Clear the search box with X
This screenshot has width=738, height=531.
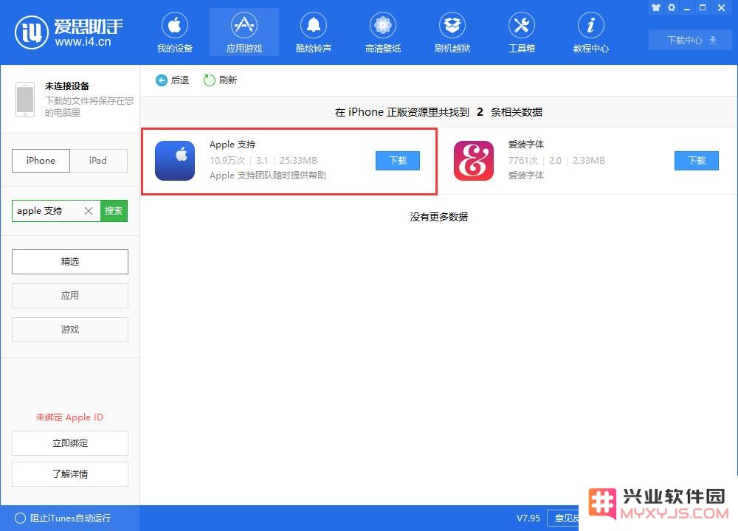coord(89,211)
